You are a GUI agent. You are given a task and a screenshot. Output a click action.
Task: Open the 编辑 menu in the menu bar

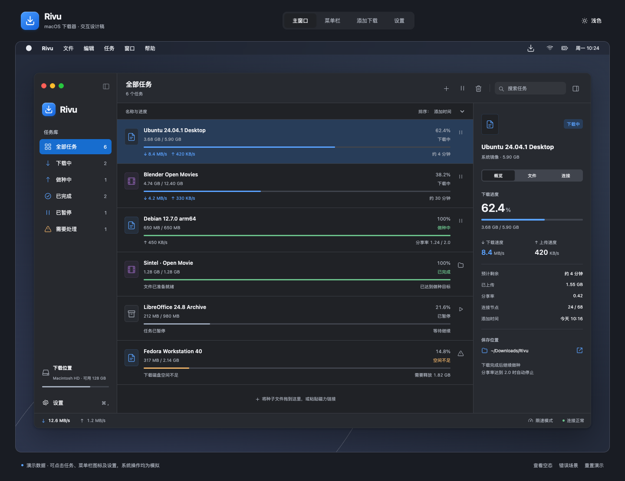point(89,49)
